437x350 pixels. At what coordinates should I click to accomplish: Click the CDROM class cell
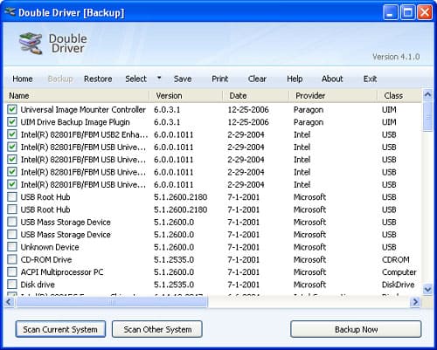click(396, 259)
